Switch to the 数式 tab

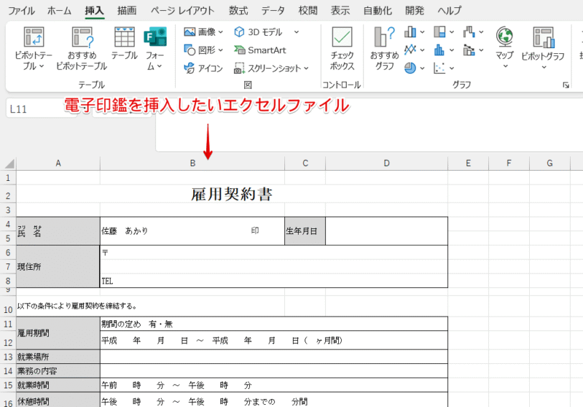[238, 10]
